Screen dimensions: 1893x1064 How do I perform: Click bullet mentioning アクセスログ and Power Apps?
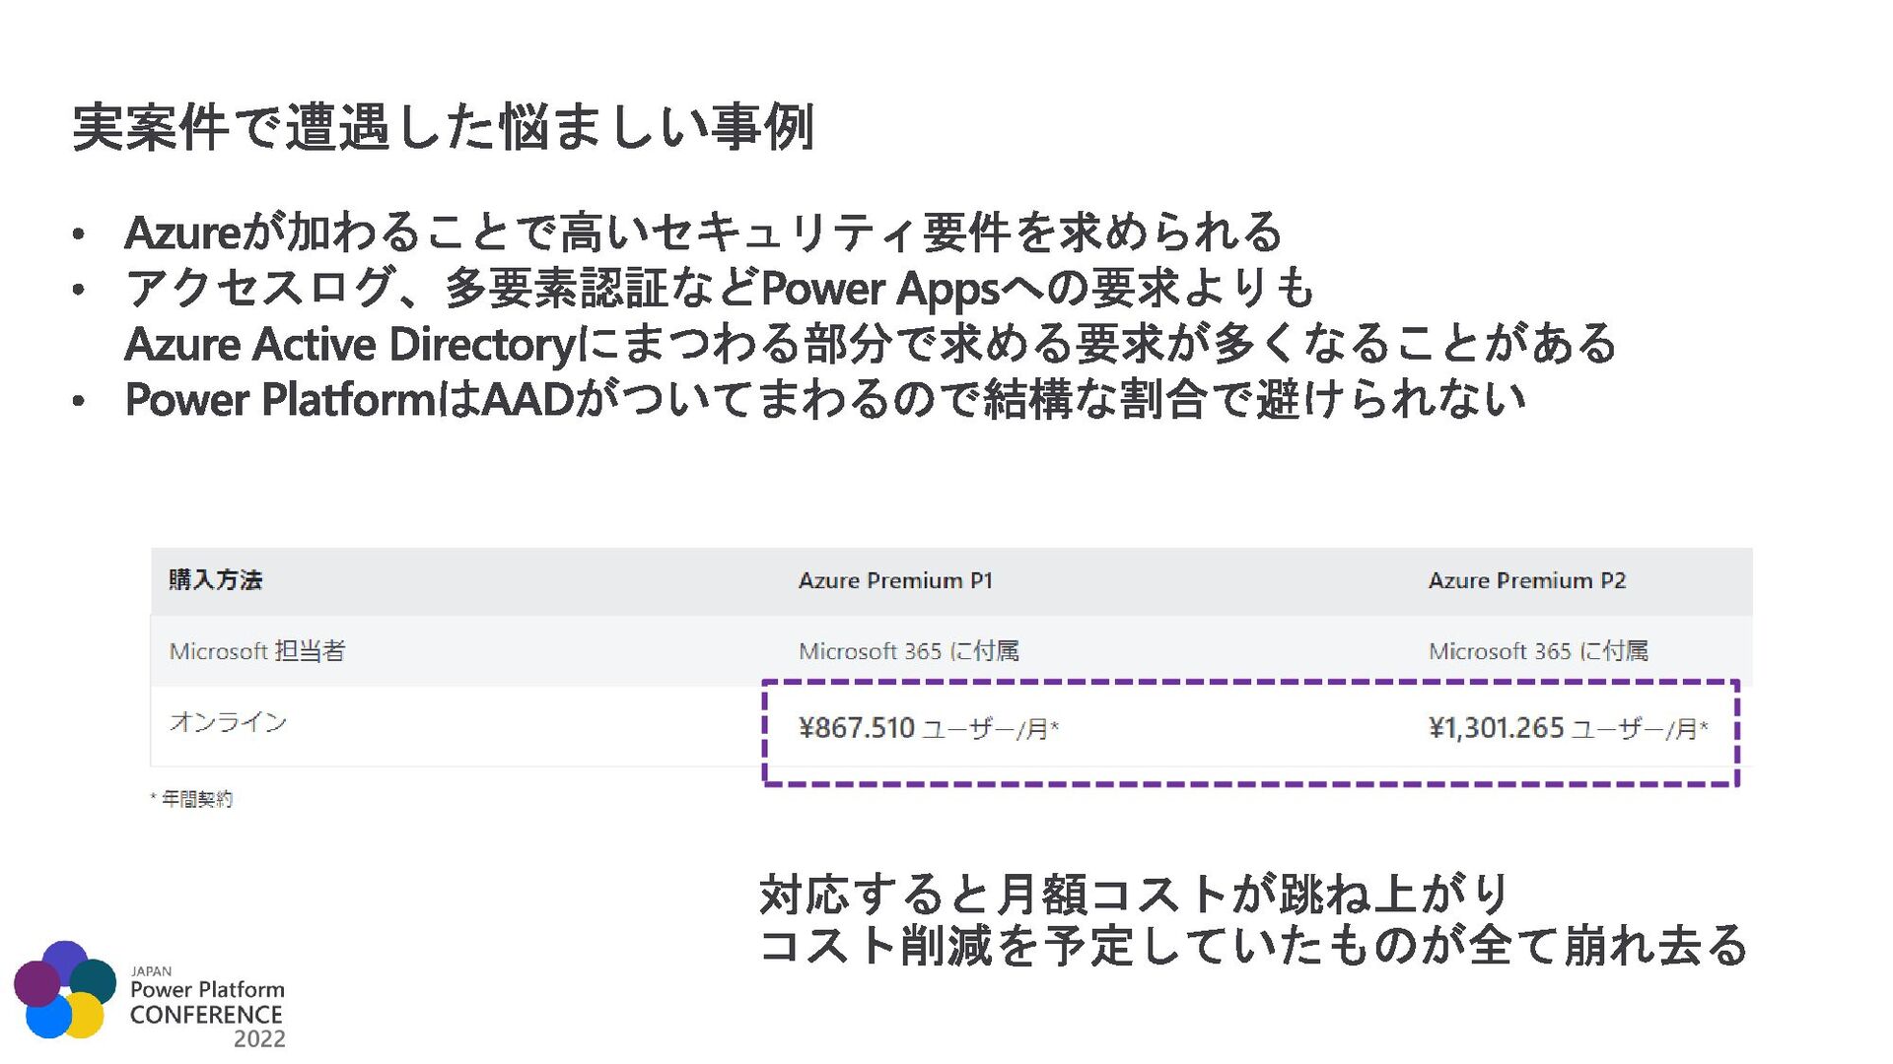pos(719,289)
